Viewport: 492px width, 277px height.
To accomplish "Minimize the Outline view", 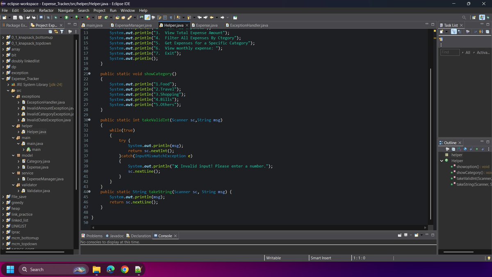I will tap(482, 142).
